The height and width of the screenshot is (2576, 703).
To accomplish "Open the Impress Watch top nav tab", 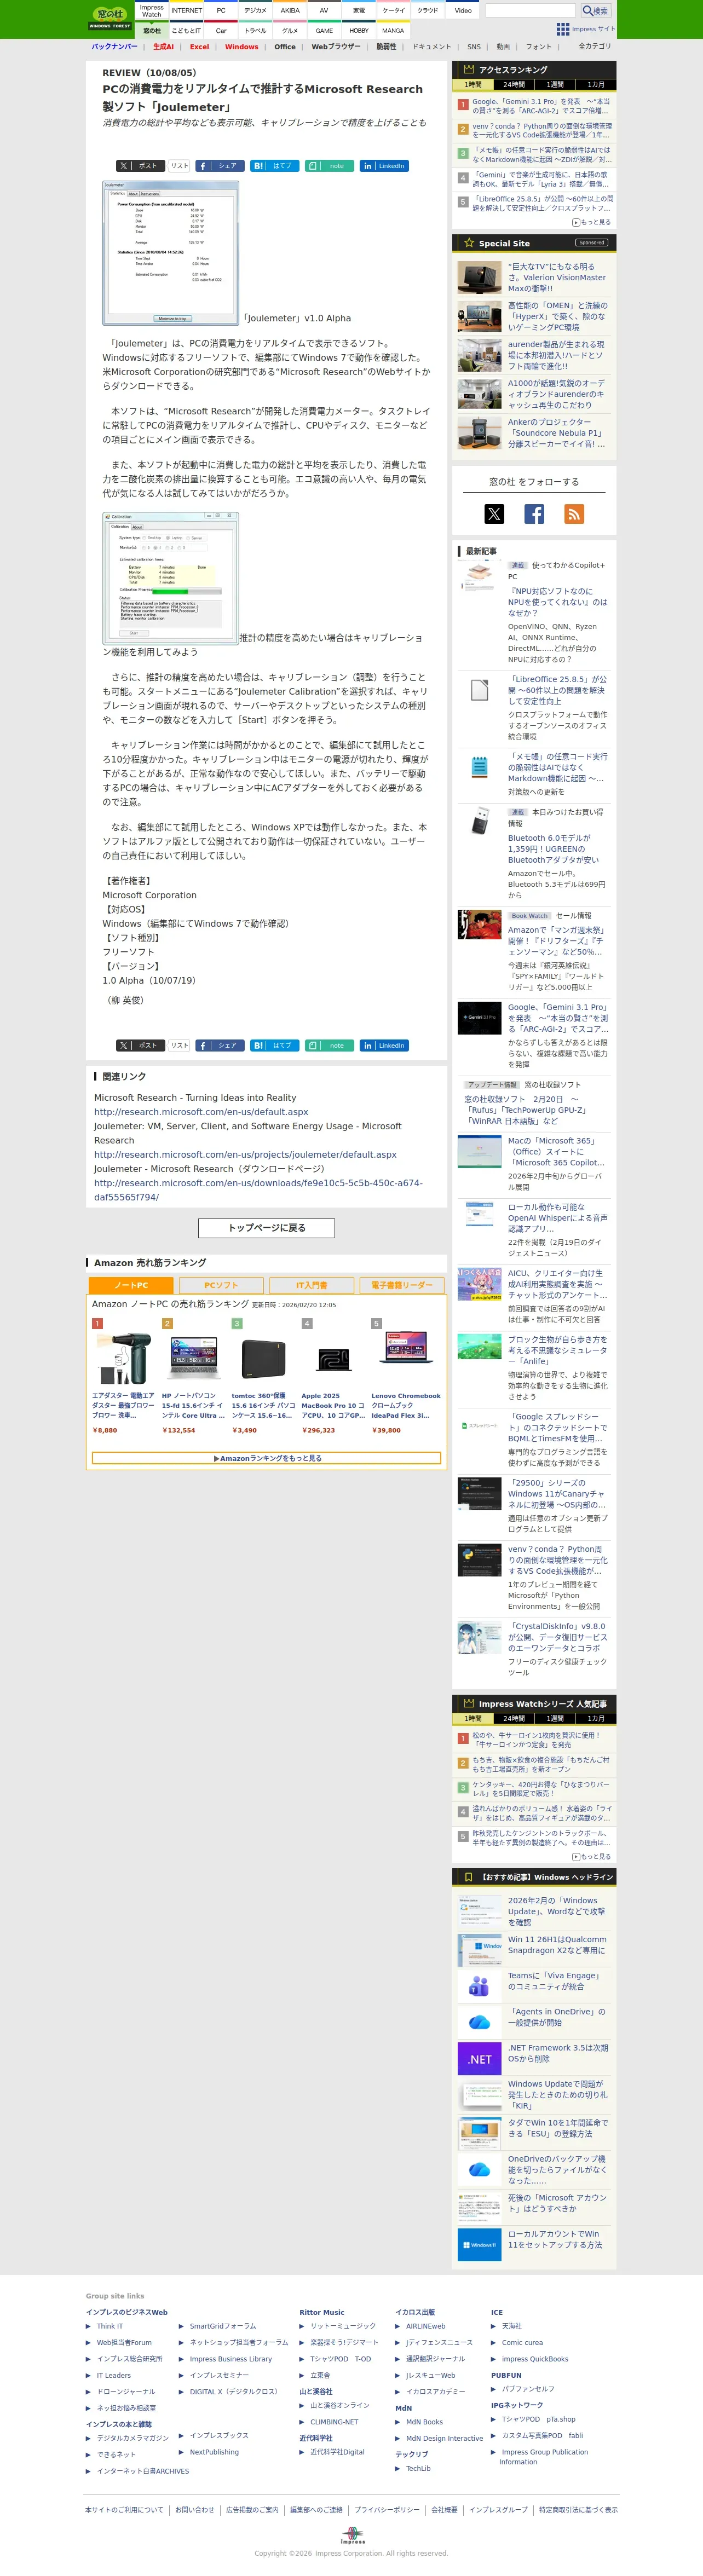I will (151, 11).
